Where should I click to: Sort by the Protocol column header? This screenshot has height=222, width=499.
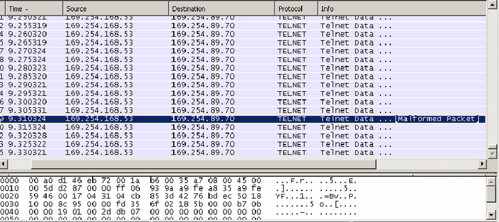pyautogui.click(x=296, y=9)
